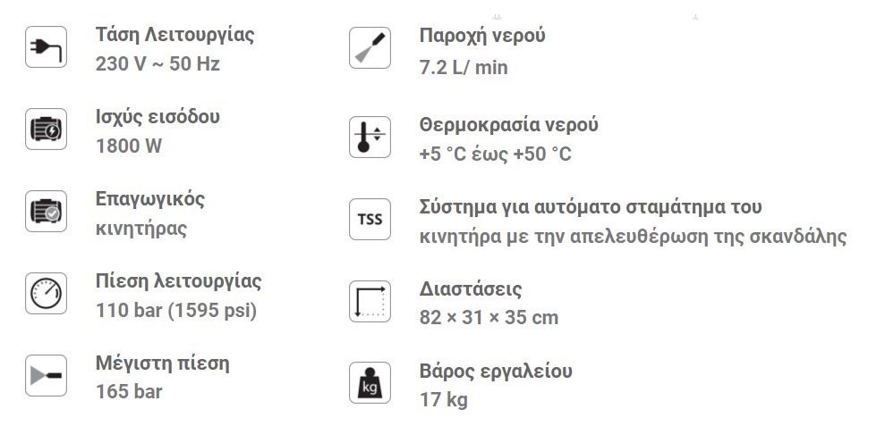Click the '7.2 L/ min' flow value
This screenshot has height=426, width=885.
tap(463, 67)
